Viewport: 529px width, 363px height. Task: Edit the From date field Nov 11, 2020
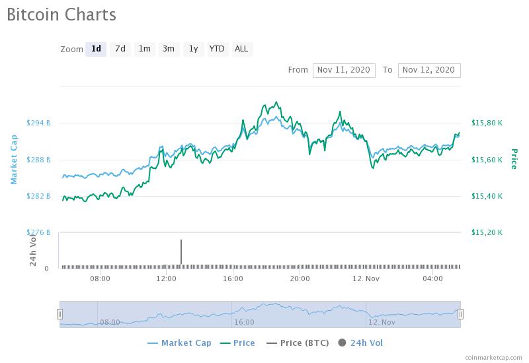[x=344, y=70]
